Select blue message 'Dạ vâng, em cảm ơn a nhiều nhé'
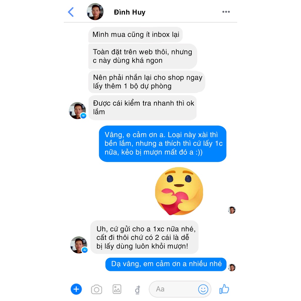 pyautogui.click(x=166, y=264)
